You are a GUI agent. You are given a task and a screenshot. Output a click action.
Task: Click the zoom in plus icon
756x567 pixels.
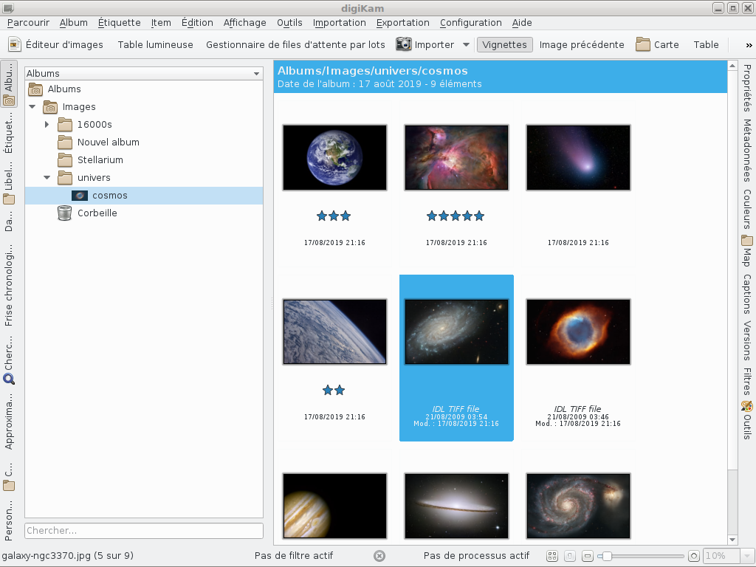coord(693,556)
